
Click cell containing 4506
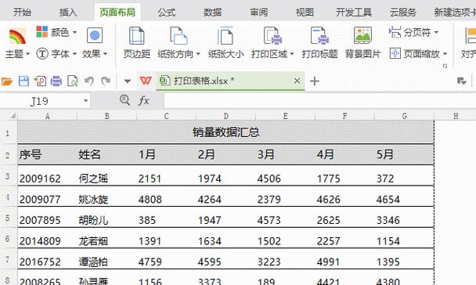(285, 176)
